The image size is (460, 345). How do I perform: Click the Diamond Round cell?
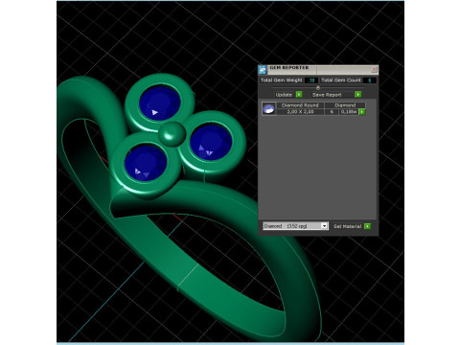[300, 105]
